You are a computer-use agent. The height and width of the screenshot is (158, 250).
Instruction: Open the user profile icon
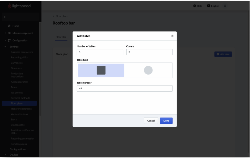pos(225,6)
